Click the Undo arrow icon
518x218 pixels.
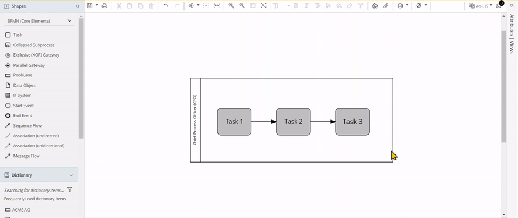(x=166, y=5)
